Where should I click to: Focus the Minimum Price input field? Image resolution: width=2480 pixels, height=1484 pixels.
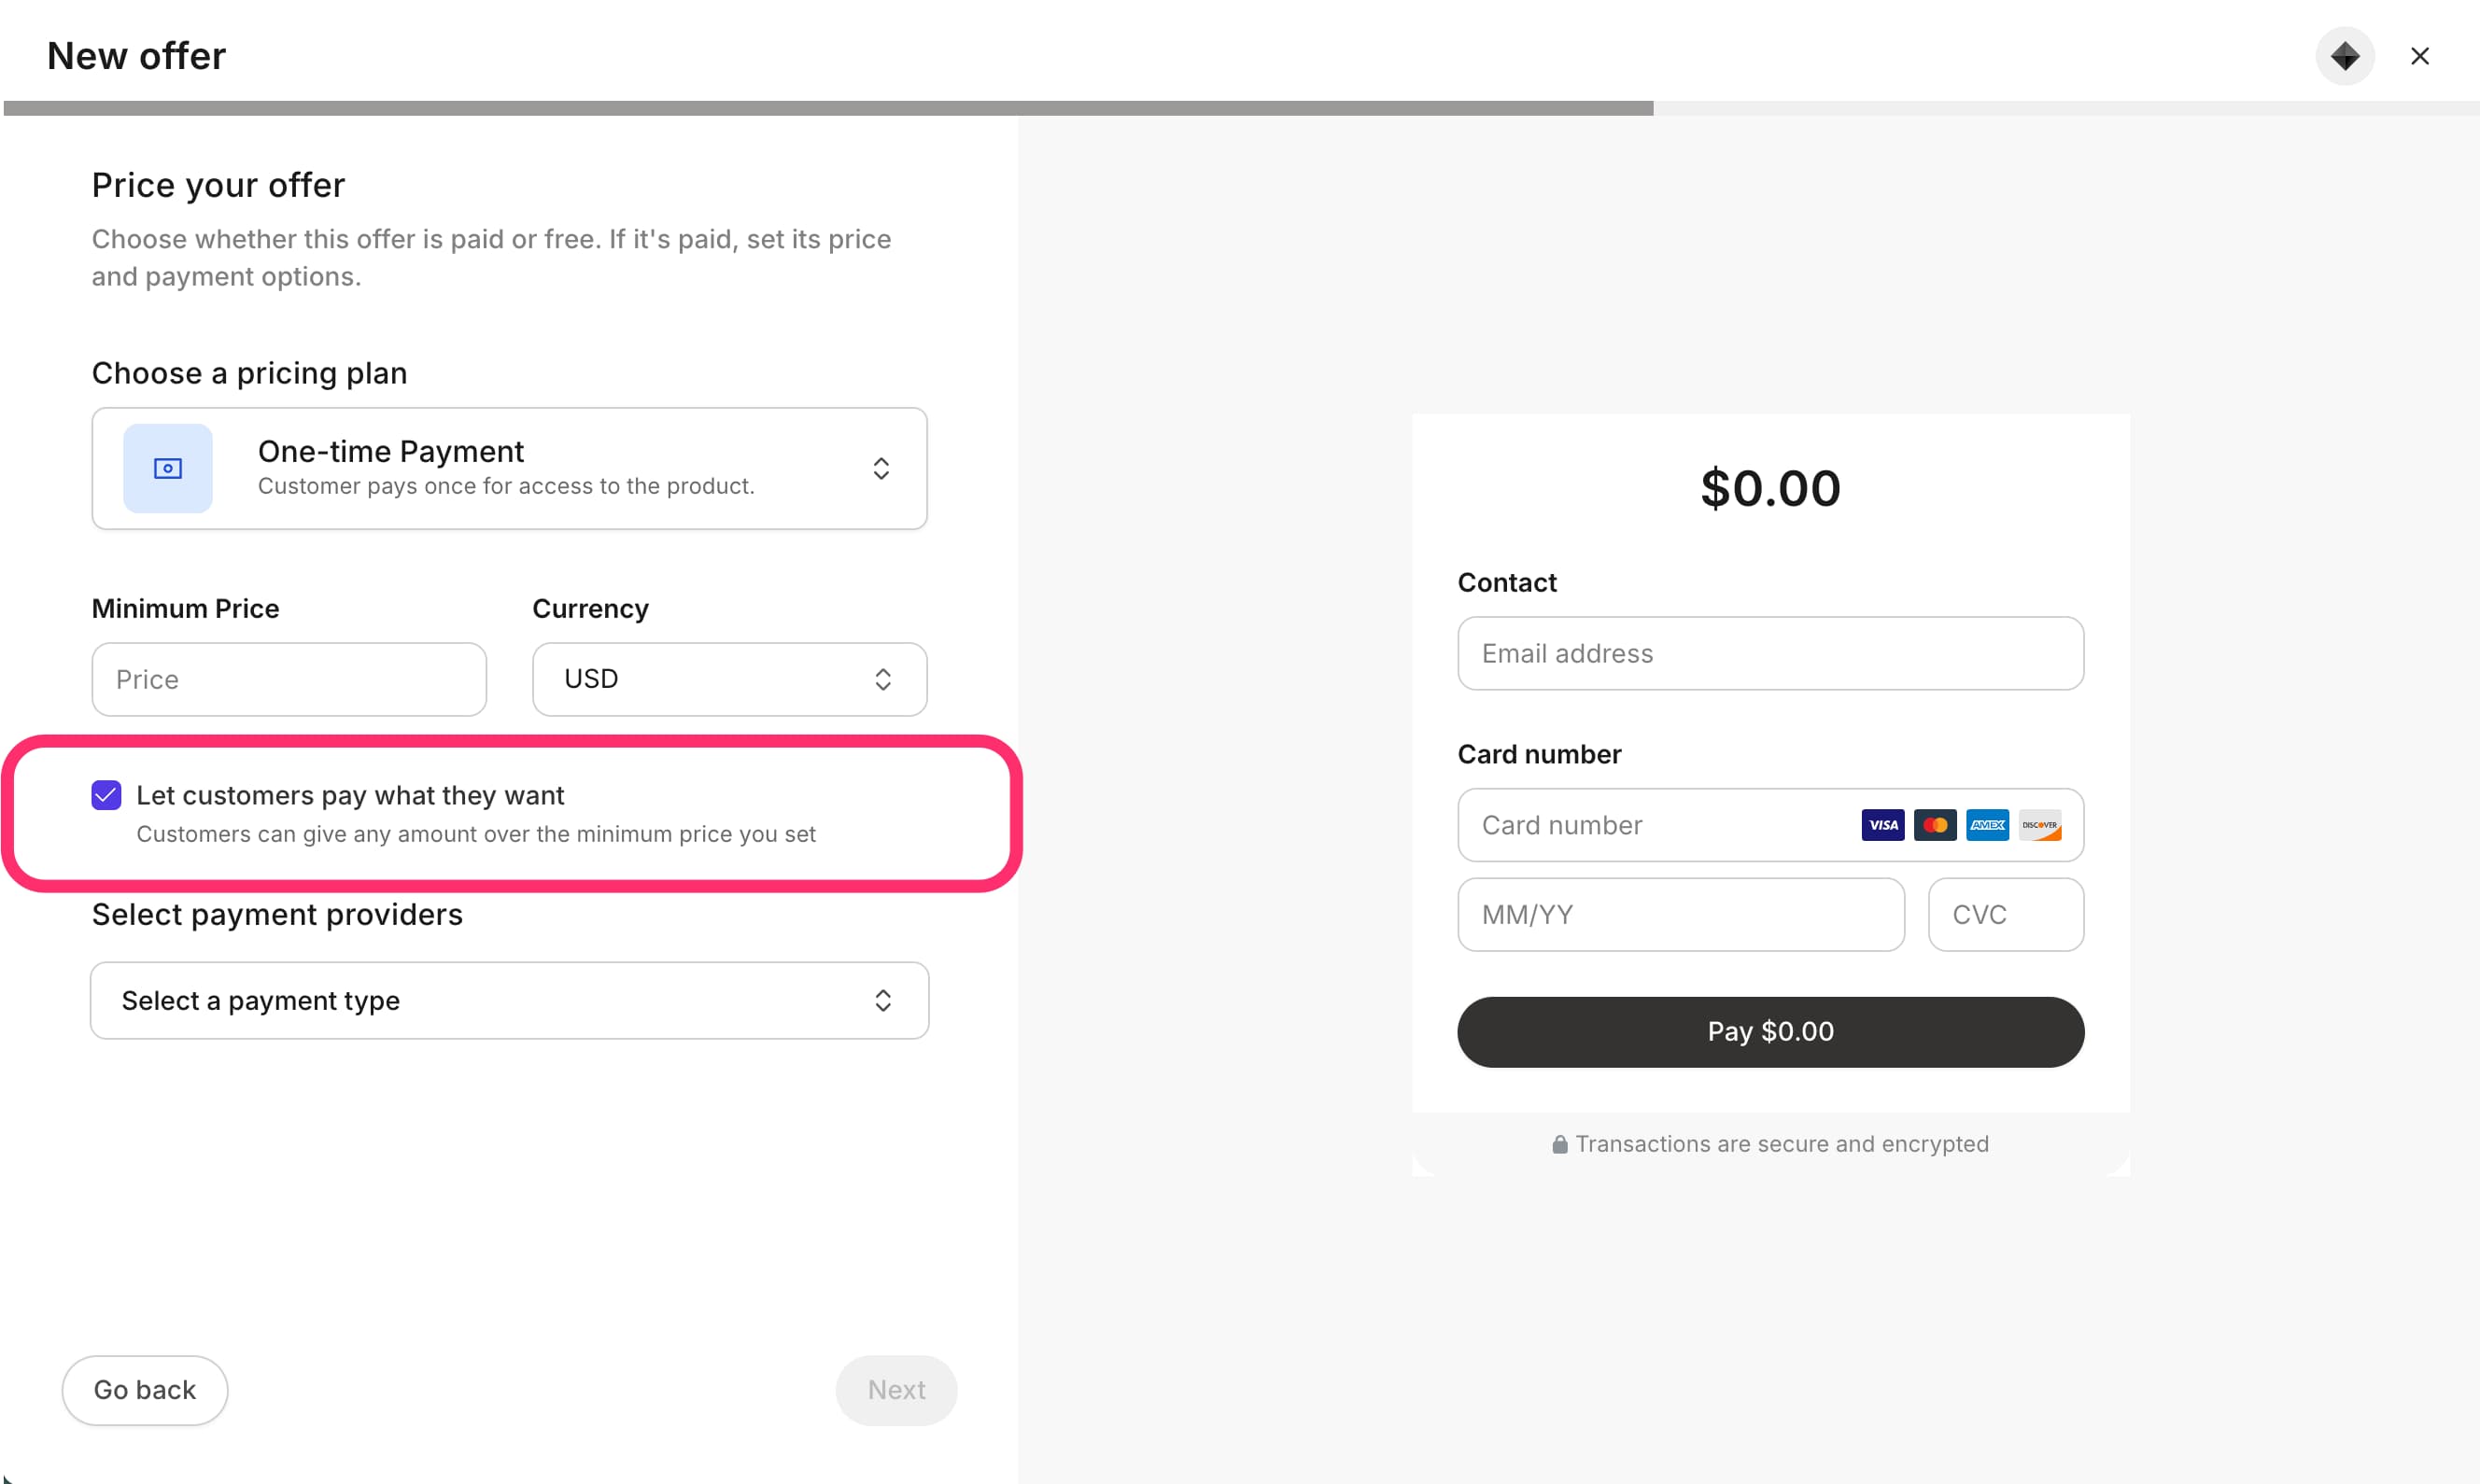(x=289, y=679)
